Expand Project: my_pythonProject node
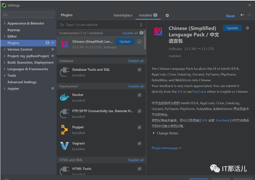This screenshot has height=180, width=255. [x=4, y=56]
